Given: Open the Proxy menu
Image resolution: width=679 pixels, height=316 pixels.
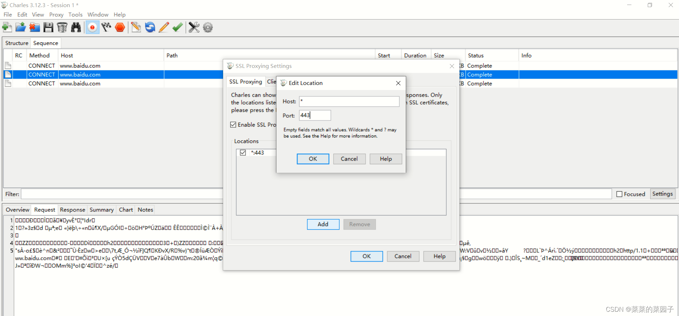Looking at the screenshot, I should (56, 15).
